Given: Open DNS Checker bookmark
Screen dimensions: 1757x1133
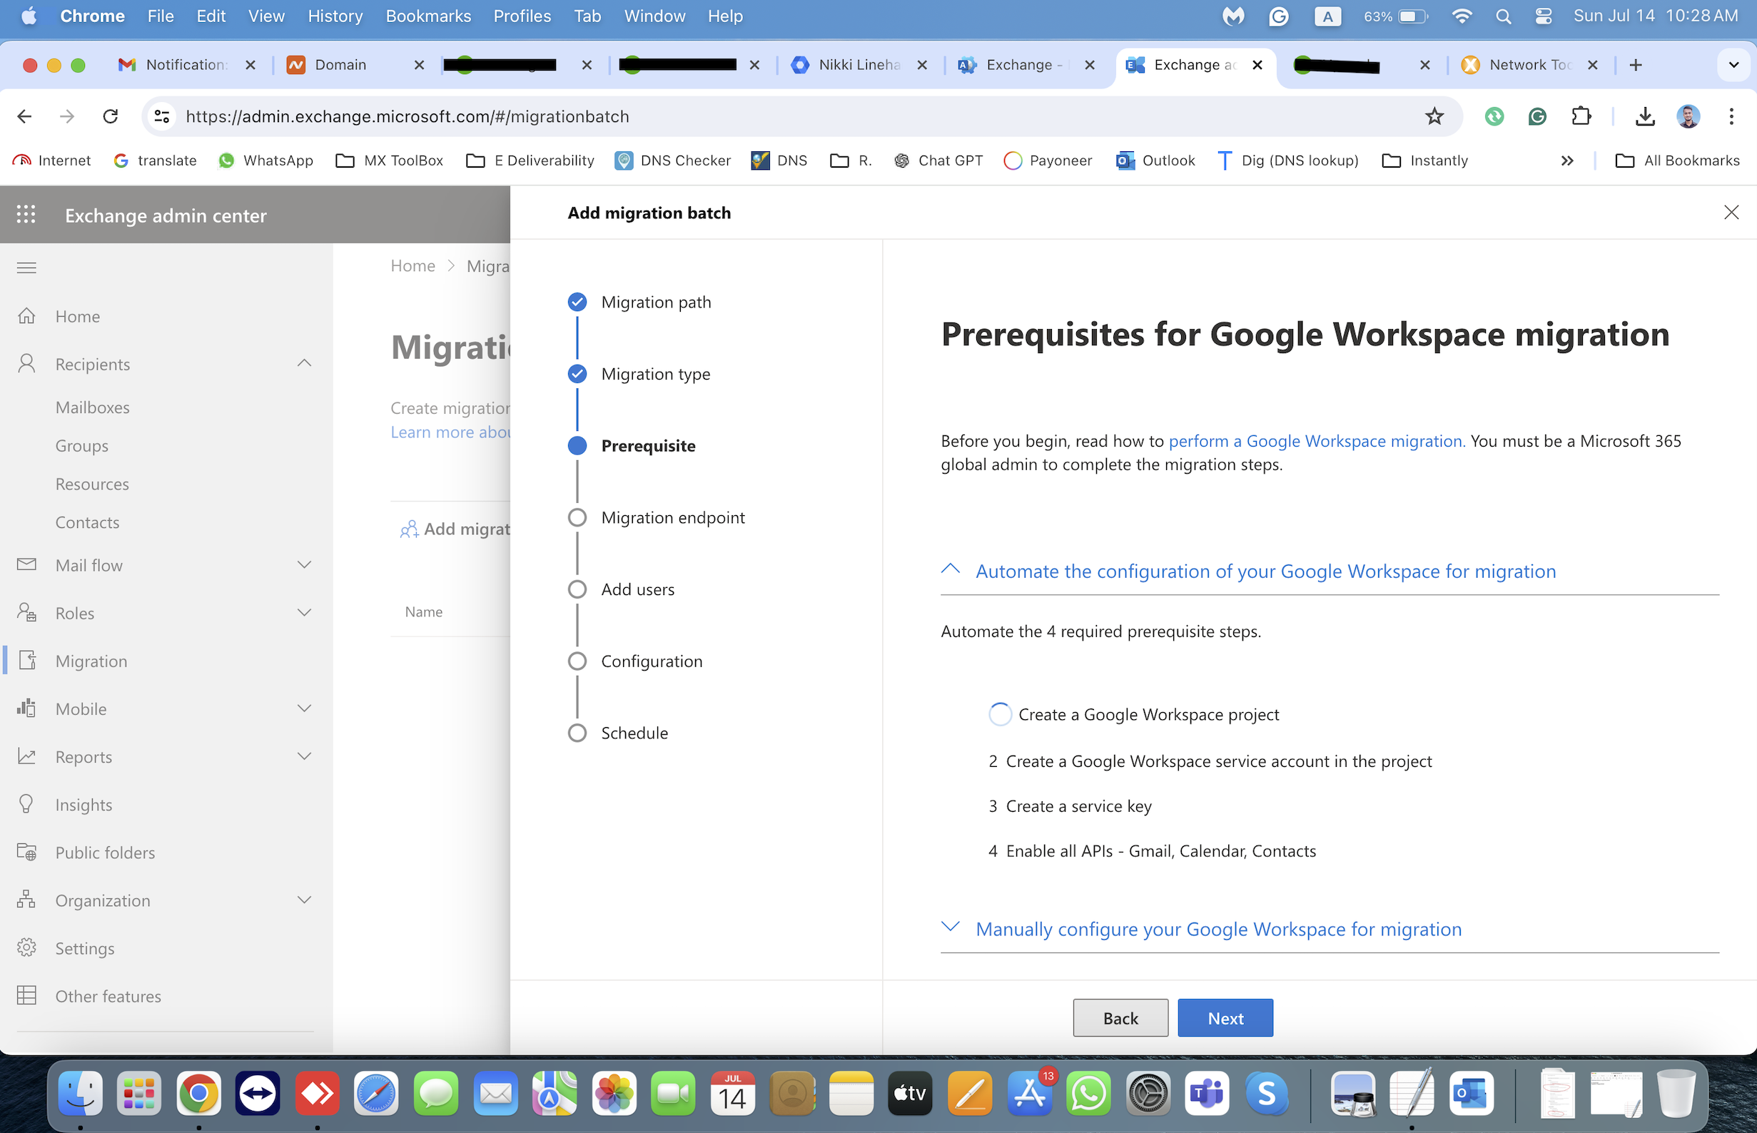Looking at the screenshot, I should [672, 161].
